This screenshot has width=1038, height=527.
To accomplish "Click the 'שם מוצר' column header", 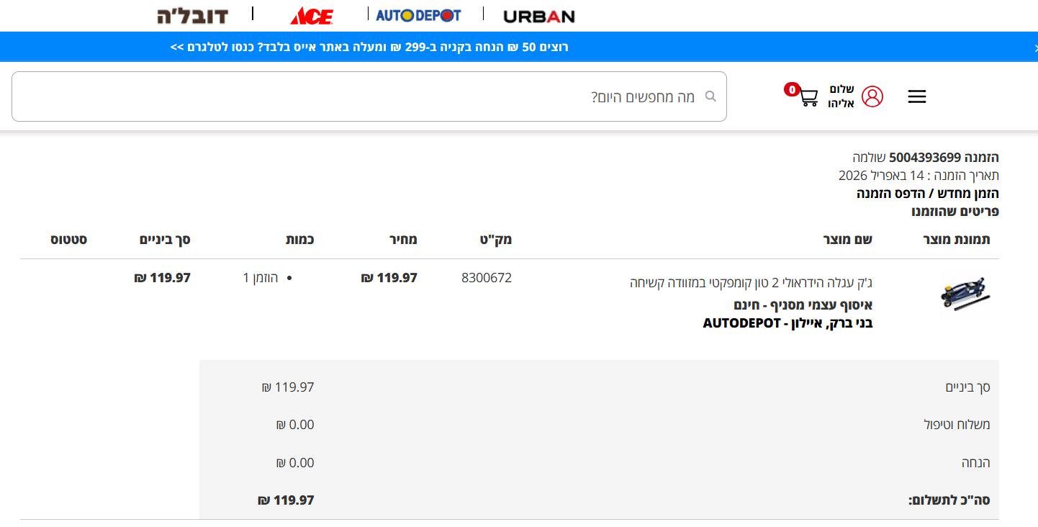I will tap(848, 240).
